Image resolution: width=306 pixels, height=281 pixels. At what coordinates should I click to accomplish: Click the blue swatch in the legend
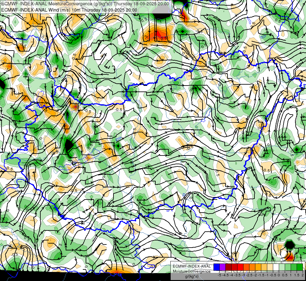coord(217,267)
